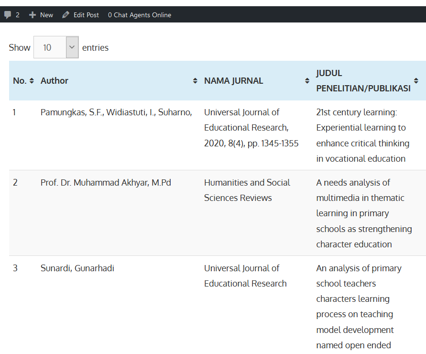Image resolution: width=426 pixels, height=354 pixels.
Task: Click the comments bubble icon in admin bar
Action: [8, 15]
